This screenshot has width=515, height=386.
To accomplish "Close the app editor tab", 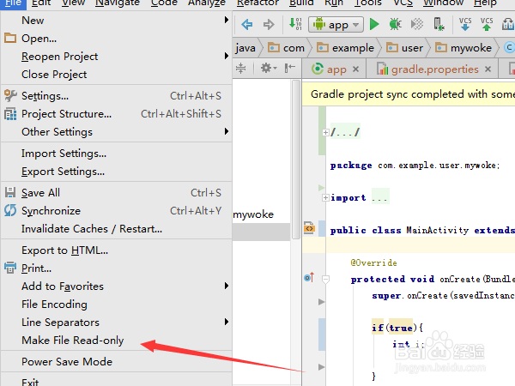I will pos(355,69).
